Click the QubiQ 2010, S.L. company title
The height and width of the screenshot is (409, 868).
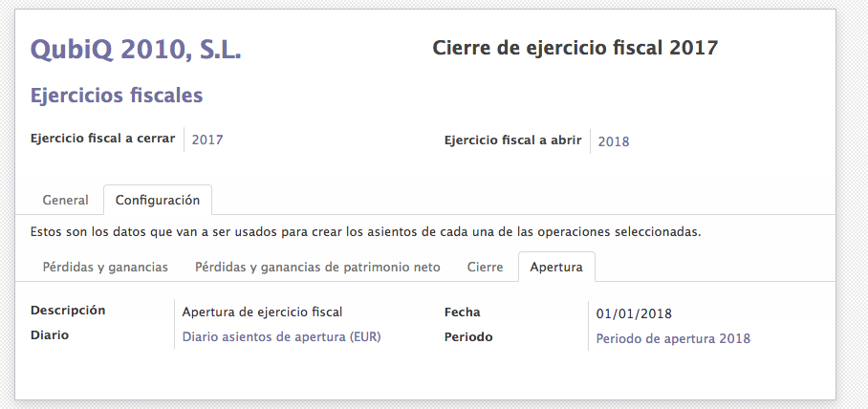(136, 50)
